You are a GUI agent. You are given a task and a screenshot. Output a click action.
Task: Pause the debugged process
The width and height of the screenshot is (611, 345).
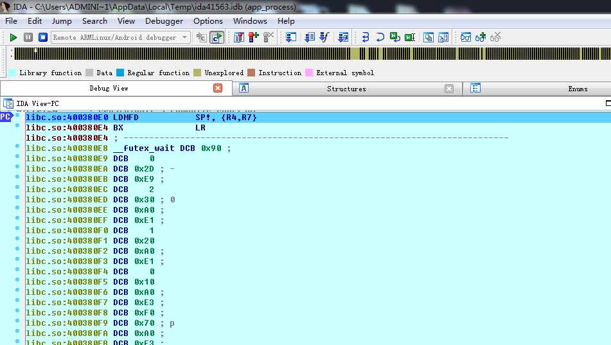[x=28, y=37]
